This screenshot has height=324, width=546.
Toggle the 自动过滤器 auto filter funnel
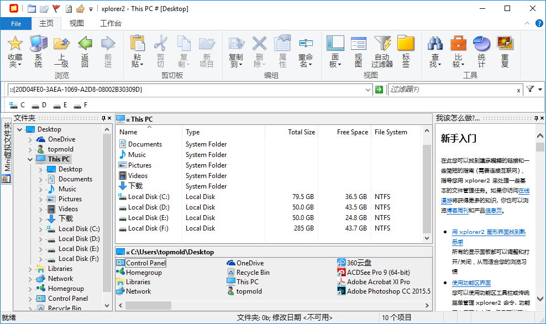click(x=382, y=51)
